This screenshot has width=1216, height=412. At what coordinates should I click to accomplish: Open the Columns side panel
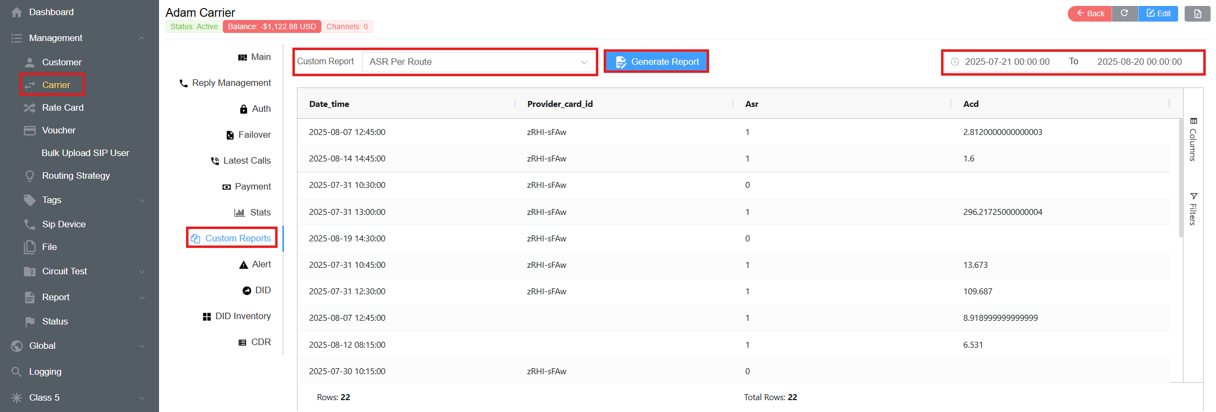point(1193,139)
